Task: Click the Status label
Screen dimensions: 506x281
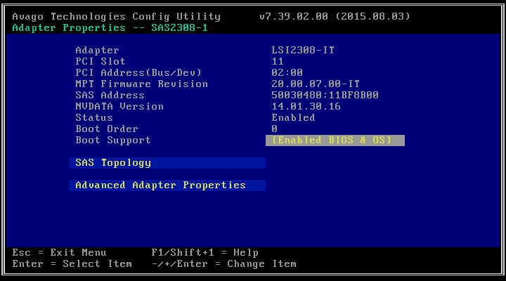Action: click(x=94, y=118)
